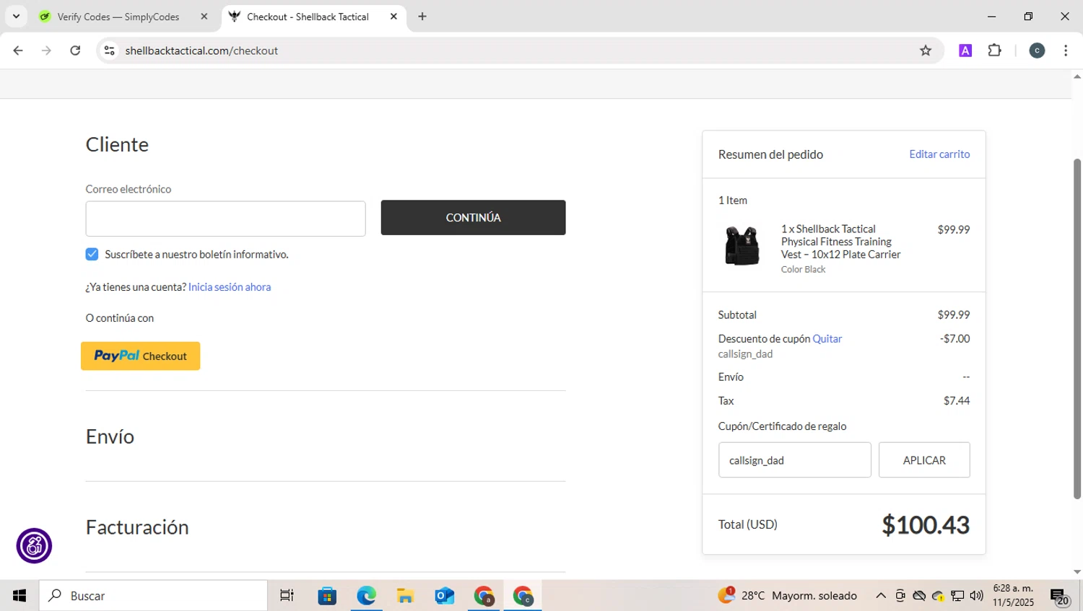The image size is (1083, 611).
Task: Open the browser extensions puzzle icon
Action: pos(995,50)
